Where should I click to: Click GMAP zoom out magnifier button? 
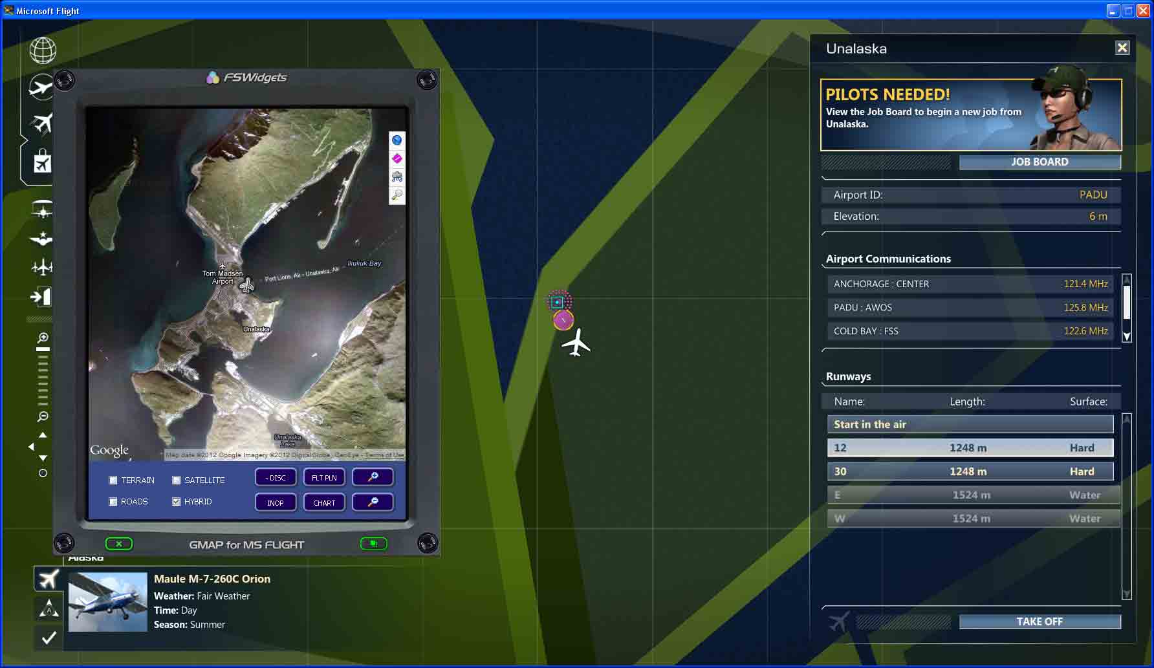(x=373, y=502)
